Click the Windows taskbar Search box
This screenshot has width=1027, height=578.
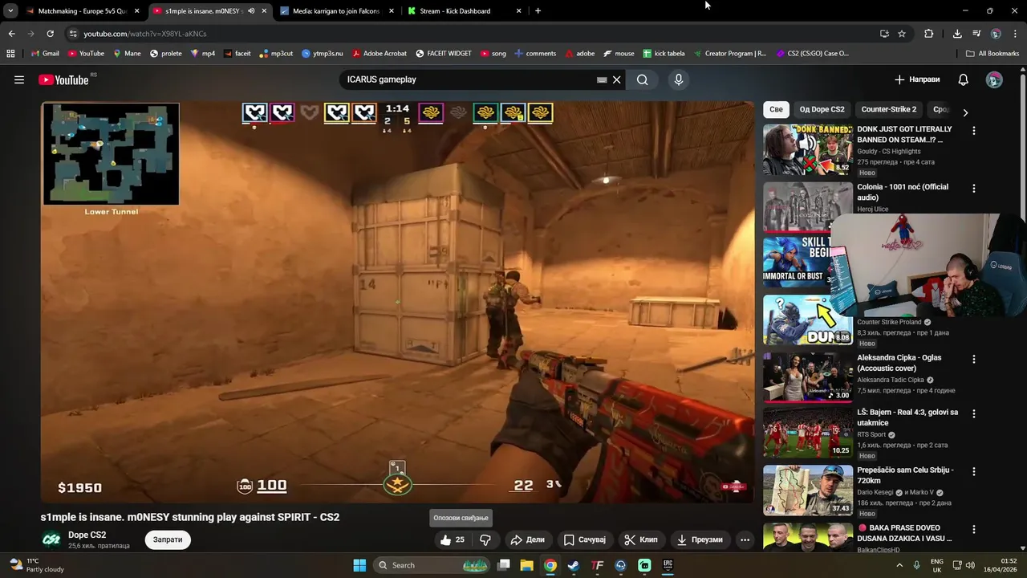432,565
